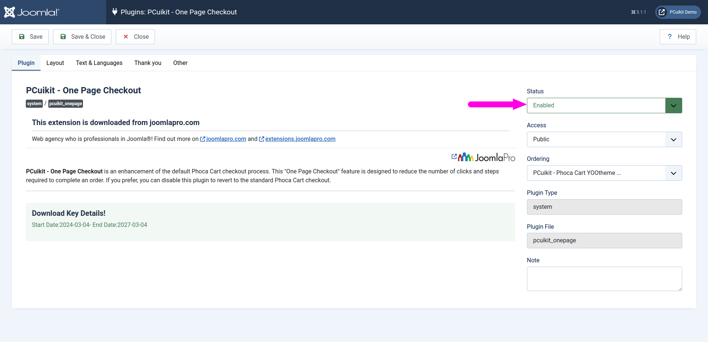Click the Status field label
708x342 pixels.
[535, 91]
